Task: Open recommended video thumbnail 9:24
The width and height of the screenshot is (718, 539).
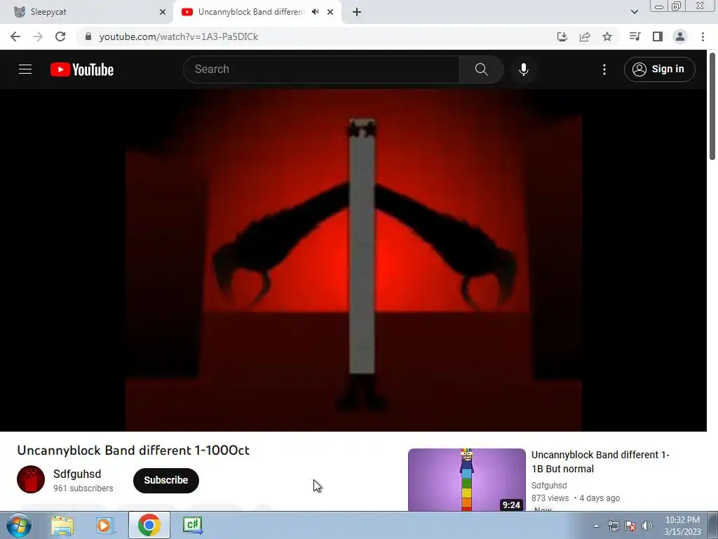Action: pos(466,480)
